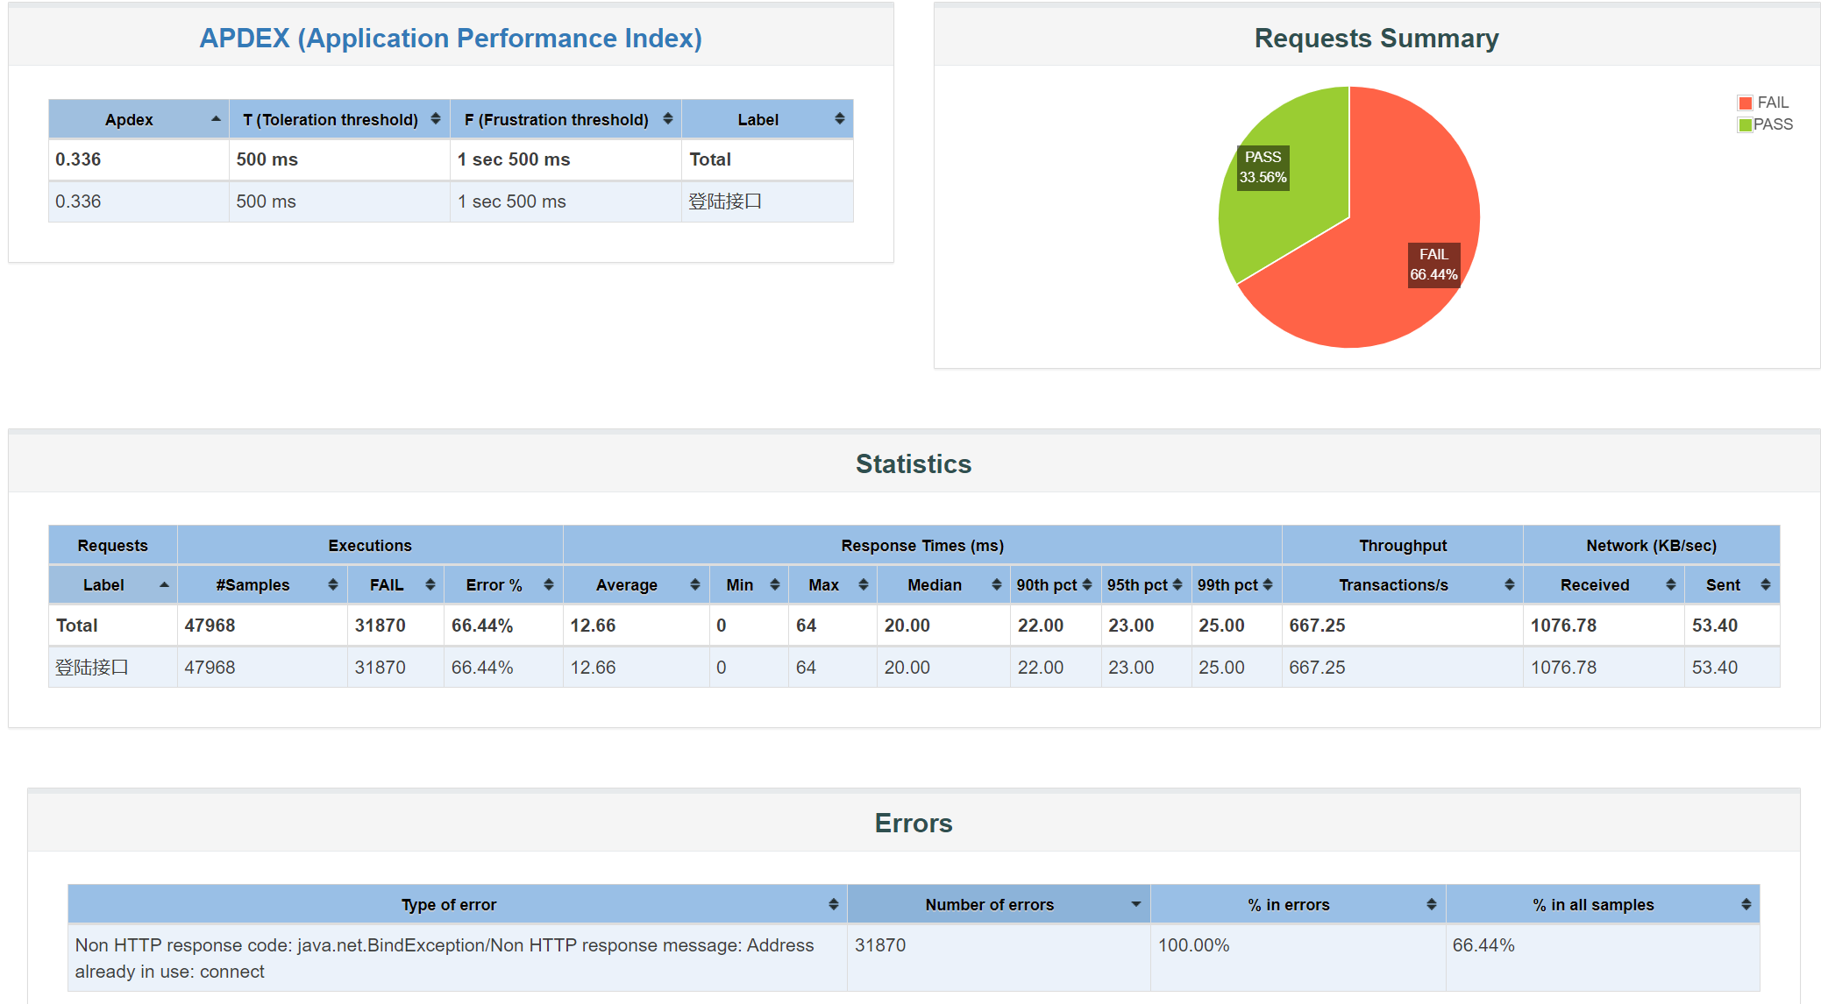Click the Statistics panel heading
Screen dimensions: 1821x1004
(914, 463)
